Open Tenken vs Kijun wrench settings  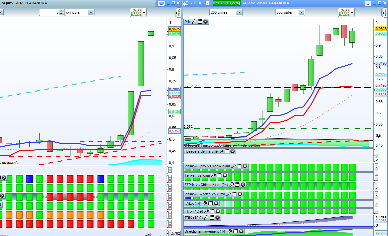pos(213,175)
